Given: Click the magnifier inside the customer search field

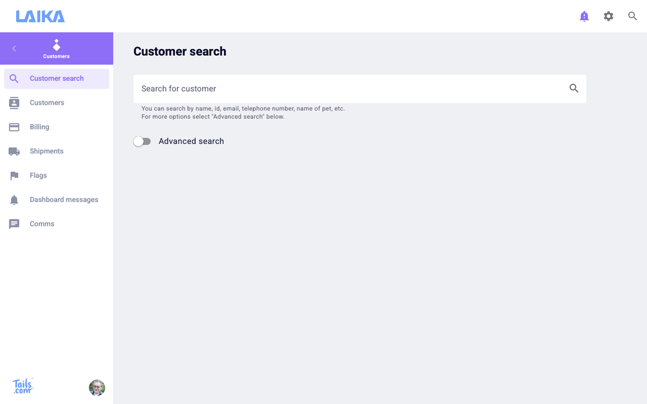Looking at the screenshot, I should click(573, 88).
